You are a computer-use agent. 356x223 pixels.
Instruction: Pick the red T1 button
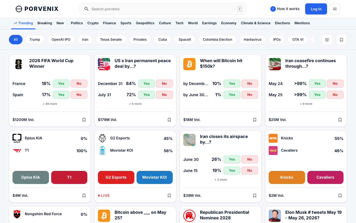point(69,177)
